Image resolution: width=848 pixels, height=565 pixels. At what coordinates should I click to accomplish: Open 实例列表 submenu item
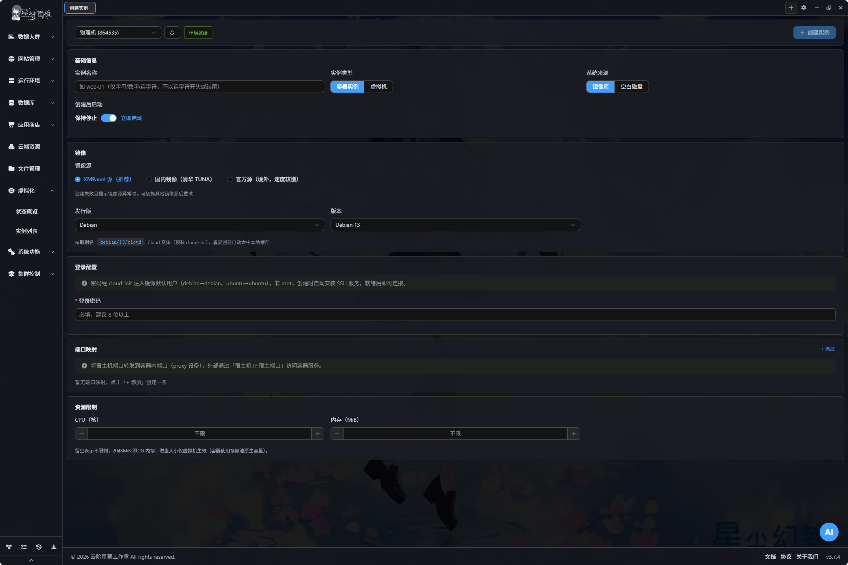tap(27, 231)
